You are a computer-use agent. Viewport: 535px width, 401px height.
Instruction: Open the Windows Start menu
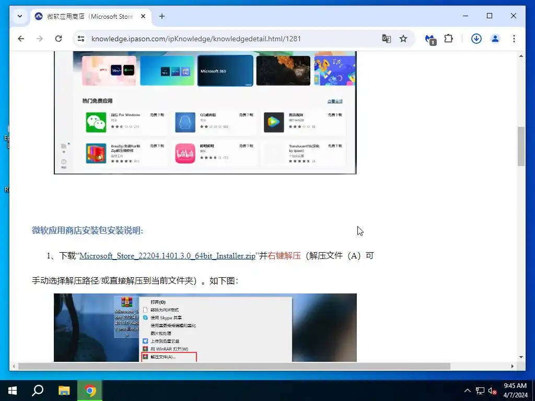pos(13,391)
